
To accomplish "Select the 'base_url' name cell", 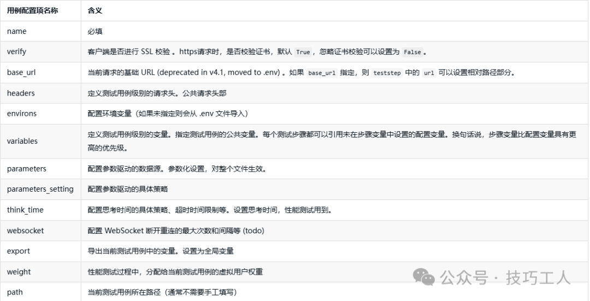I will tap(40, 73).
